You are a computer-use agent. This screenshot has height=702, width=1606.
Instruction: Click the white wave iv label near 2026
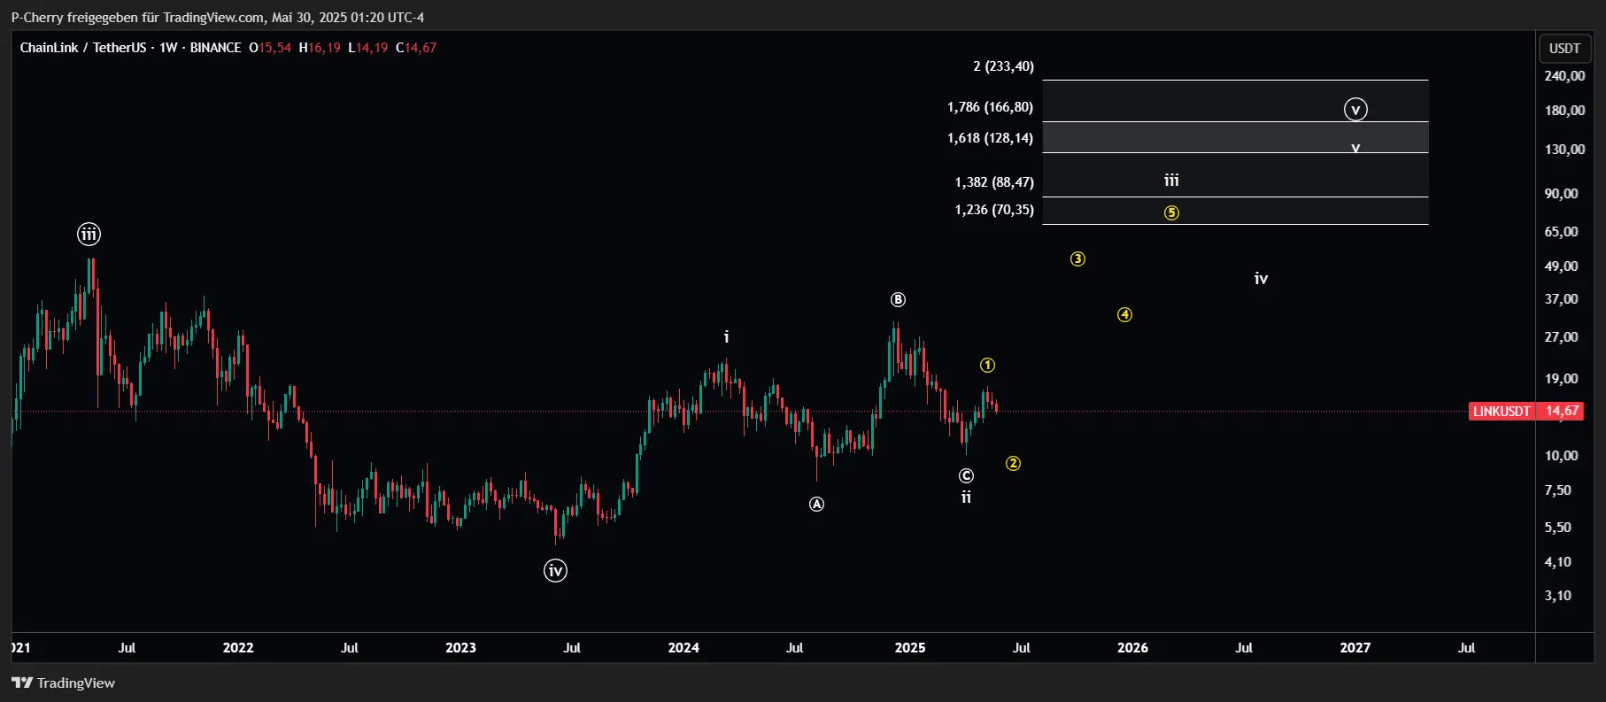click(1261, 279)
